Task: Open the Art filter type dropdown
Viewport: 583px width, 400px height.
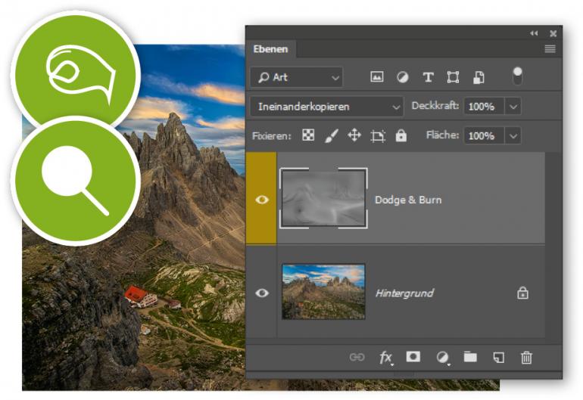Action: coord(297,77)
